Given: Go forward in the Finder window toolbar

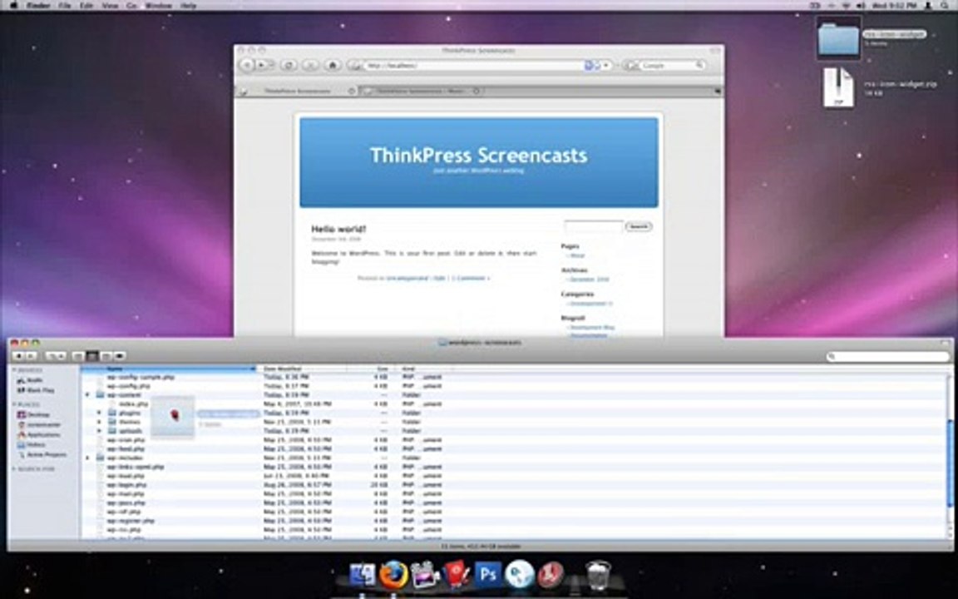Looking at the screenshot, I should point(31,356).
